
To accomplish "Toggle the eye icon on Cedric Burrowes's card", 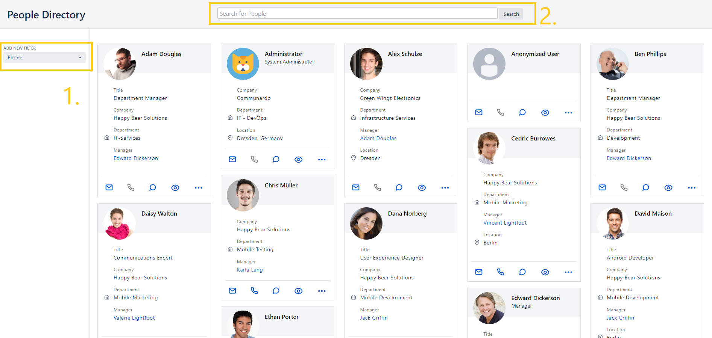I will [545, 272].
